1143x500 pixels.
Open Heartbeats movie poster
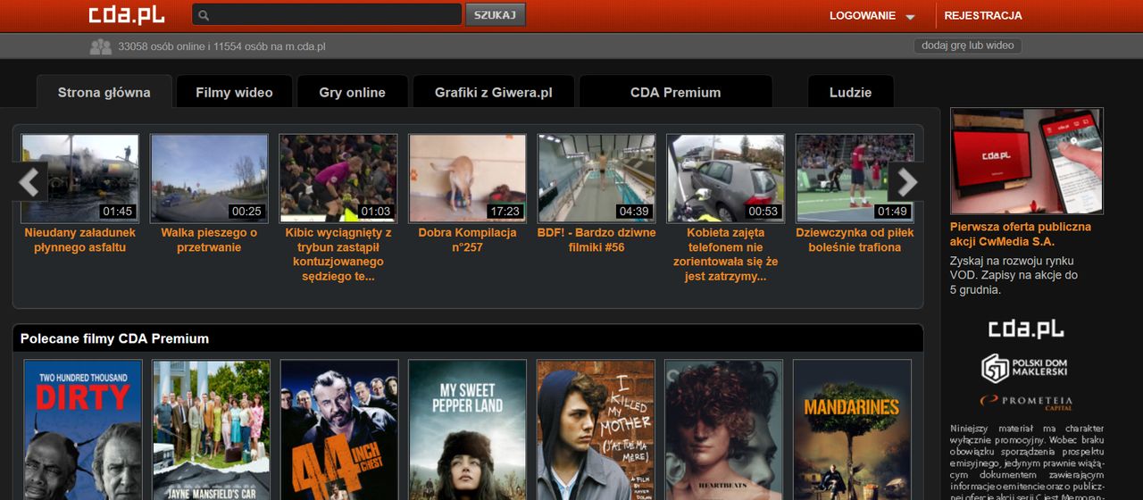coord(724,430)
